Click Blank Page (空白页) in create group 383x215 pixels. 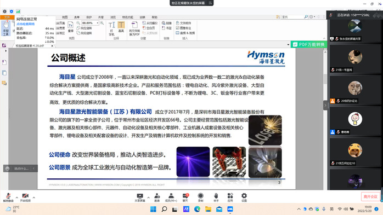tap(149, 28)
